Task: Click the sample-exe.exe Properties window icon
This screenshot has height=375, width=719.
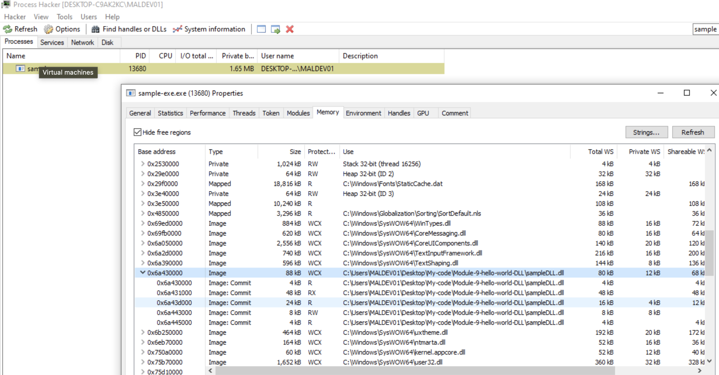Action: click(131, 93)
